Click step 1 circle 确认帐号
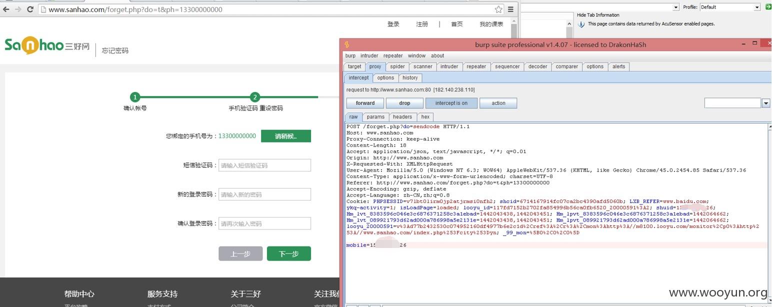 coord(134,97)
